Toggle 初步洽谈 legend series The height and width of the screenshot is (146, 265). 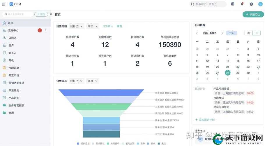pos(83,143)
